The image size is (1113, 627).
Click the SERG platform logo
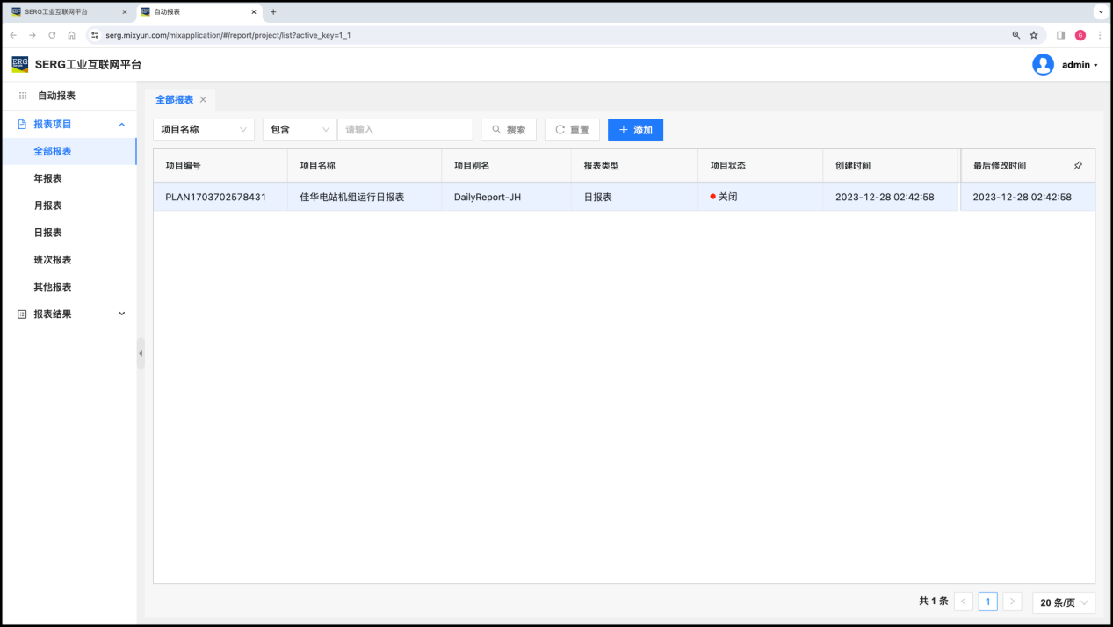point(19,64)
